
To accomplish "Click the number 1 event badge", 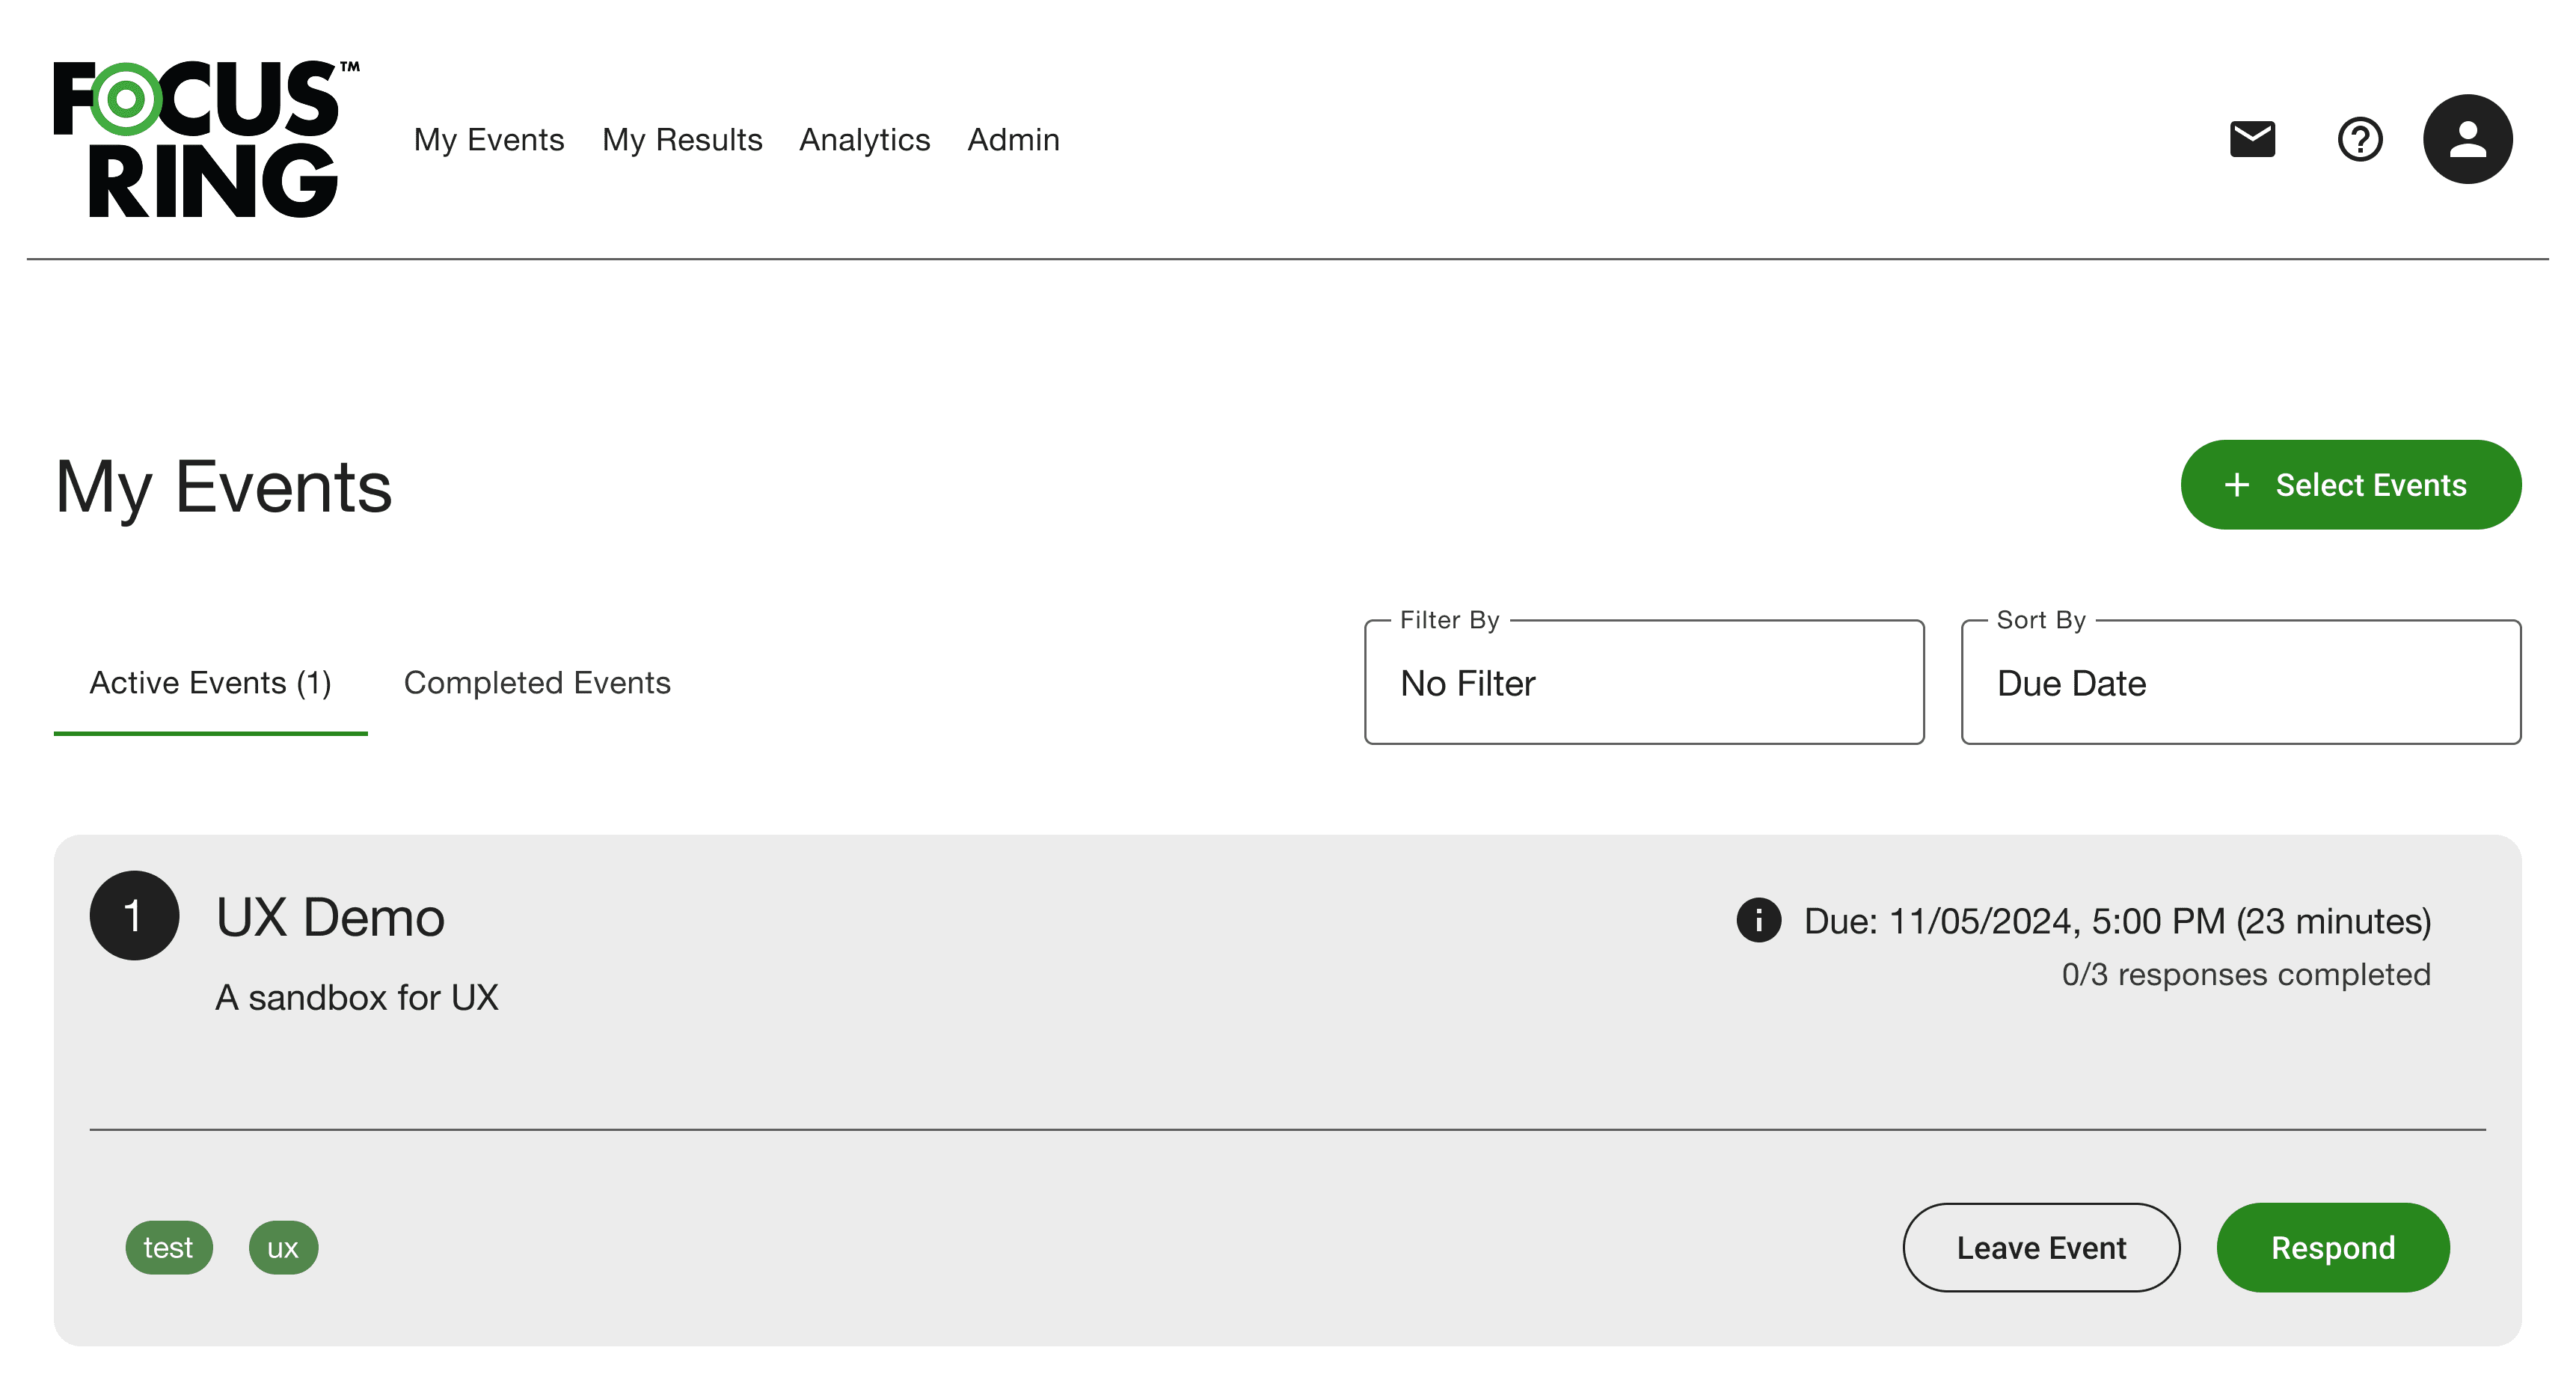I will (x=134, y=915).
